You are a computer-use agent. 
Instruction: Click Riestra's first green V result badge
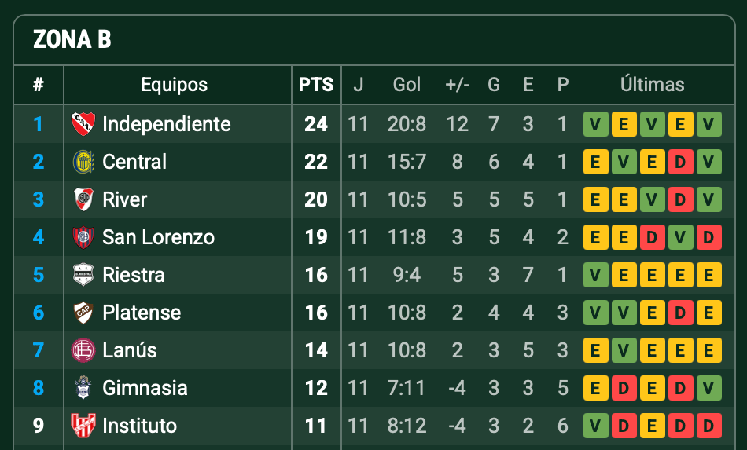click(x=596, y=275)
